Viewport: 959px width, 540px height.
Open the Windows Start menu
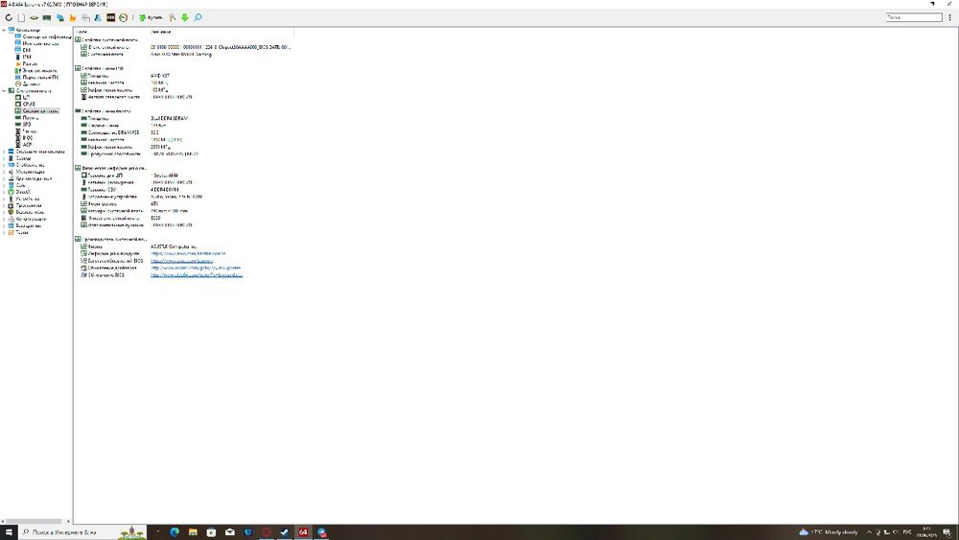pos(9,532)
